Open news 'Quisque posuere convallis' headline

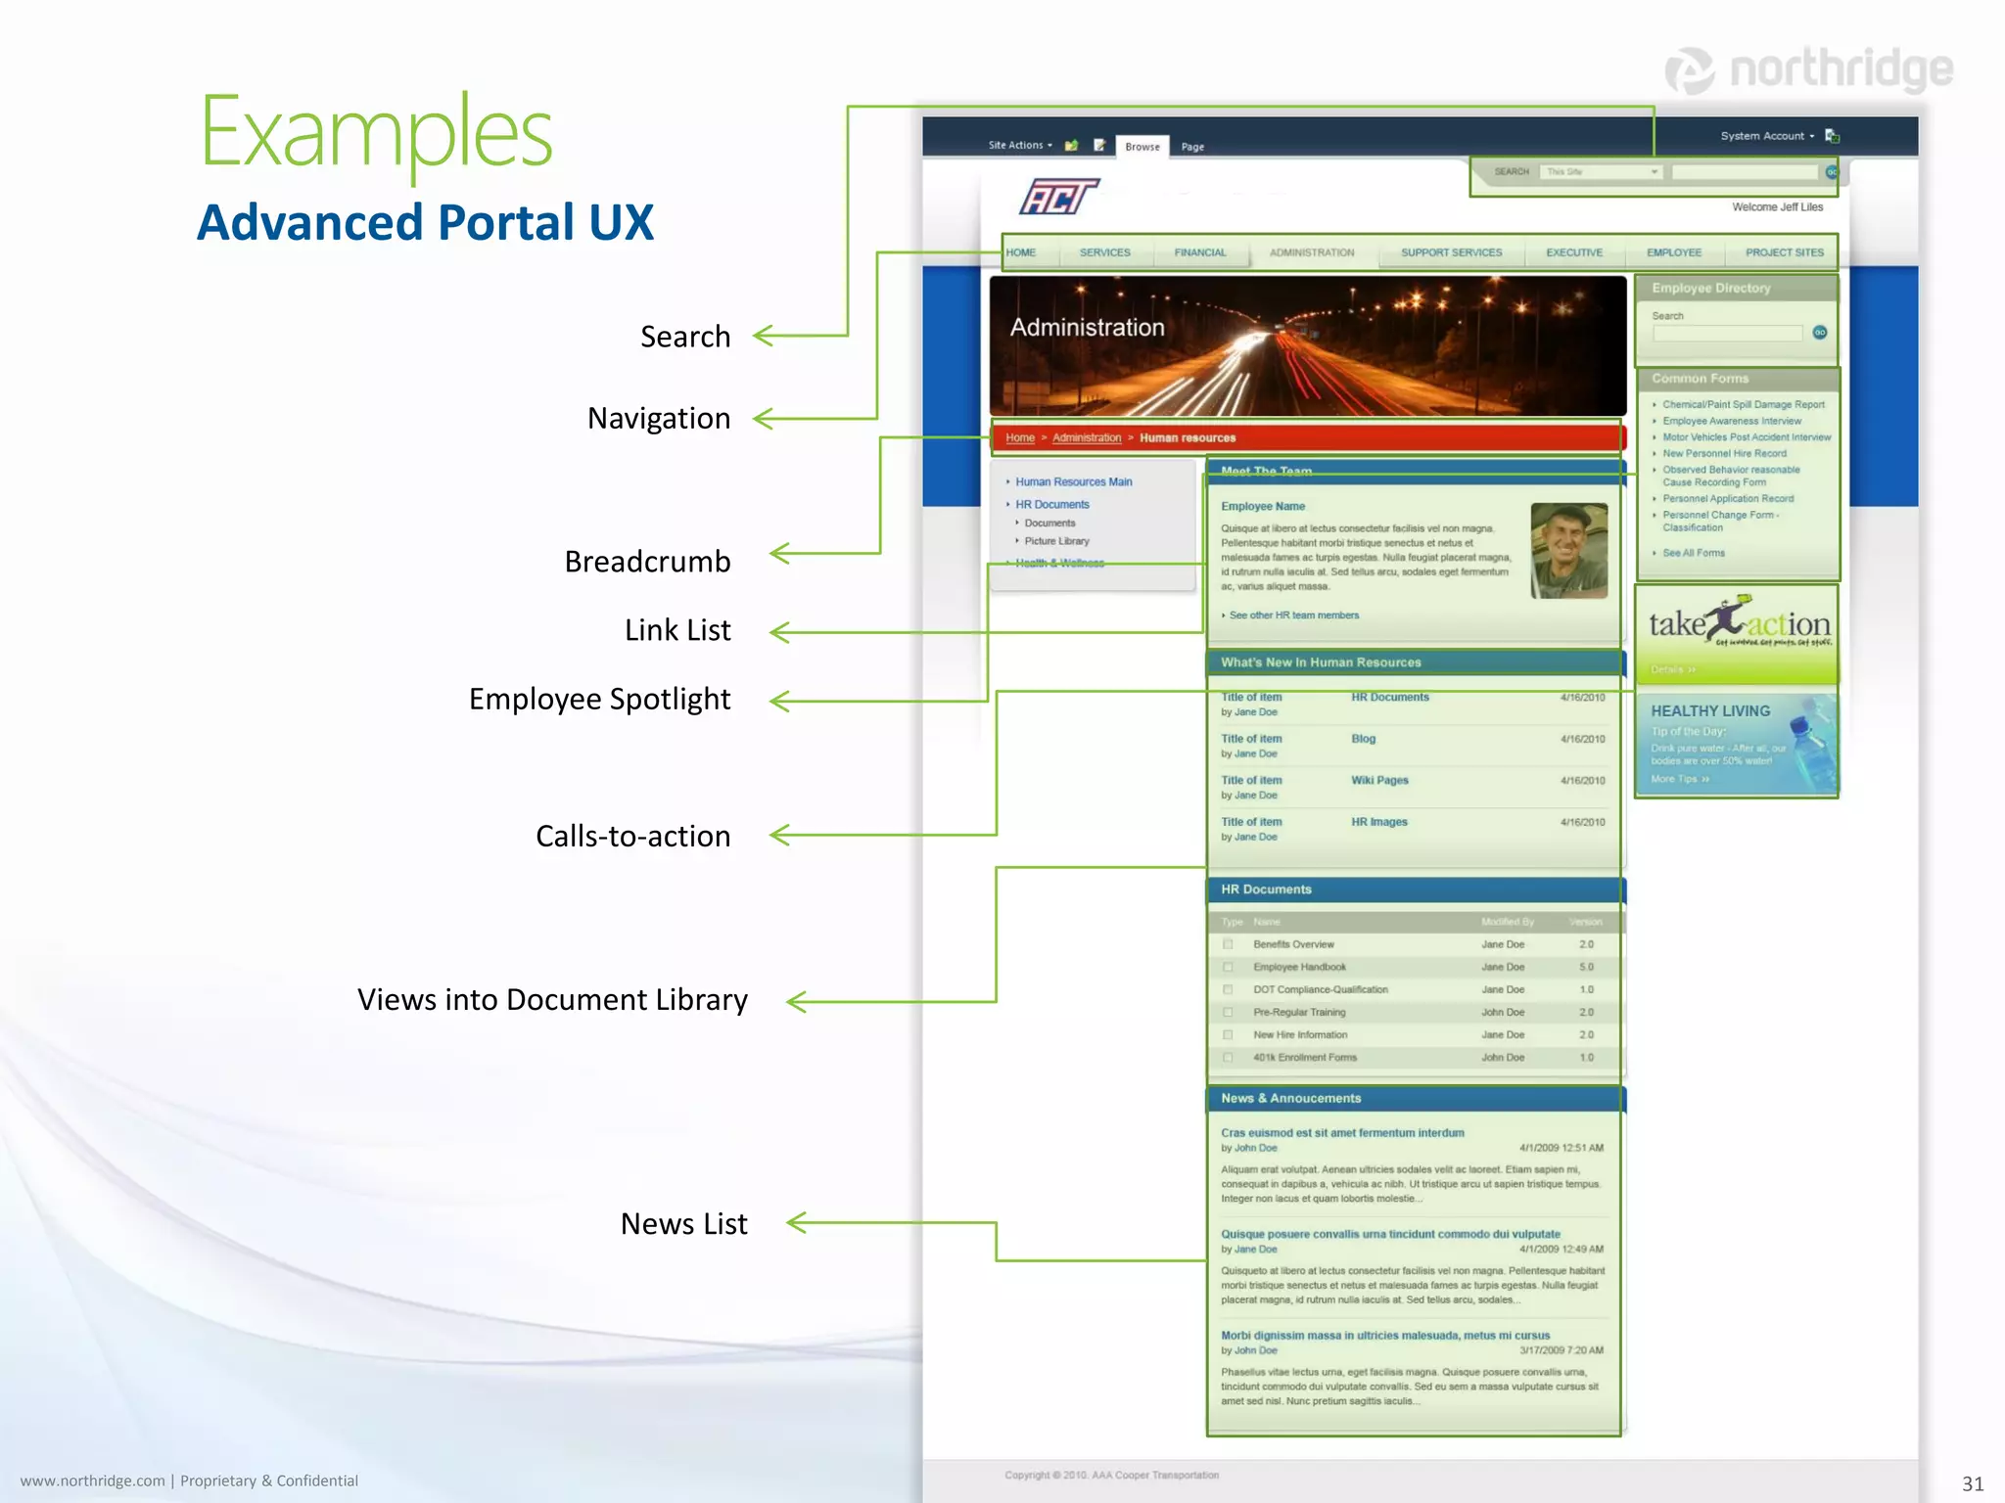click(1390, 1234)
